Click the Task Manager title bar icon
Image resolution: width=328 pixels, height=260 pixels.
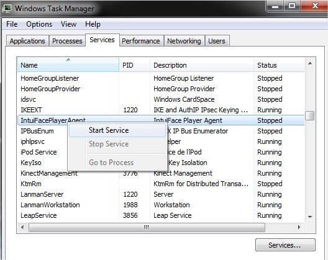click(x=7, y=8)
